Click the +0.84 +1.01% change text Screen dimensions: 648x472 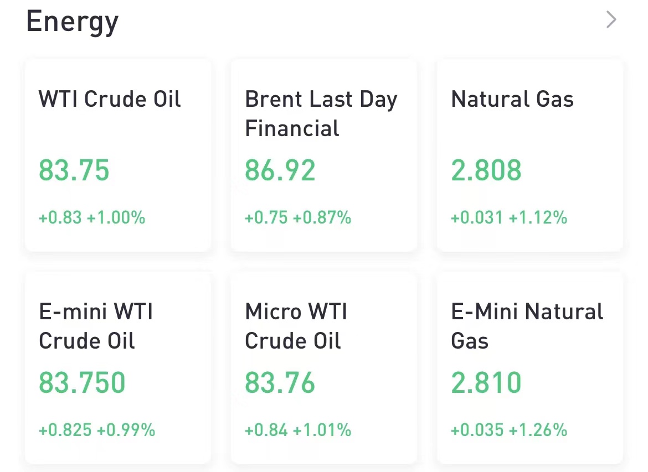coord(298,430)
